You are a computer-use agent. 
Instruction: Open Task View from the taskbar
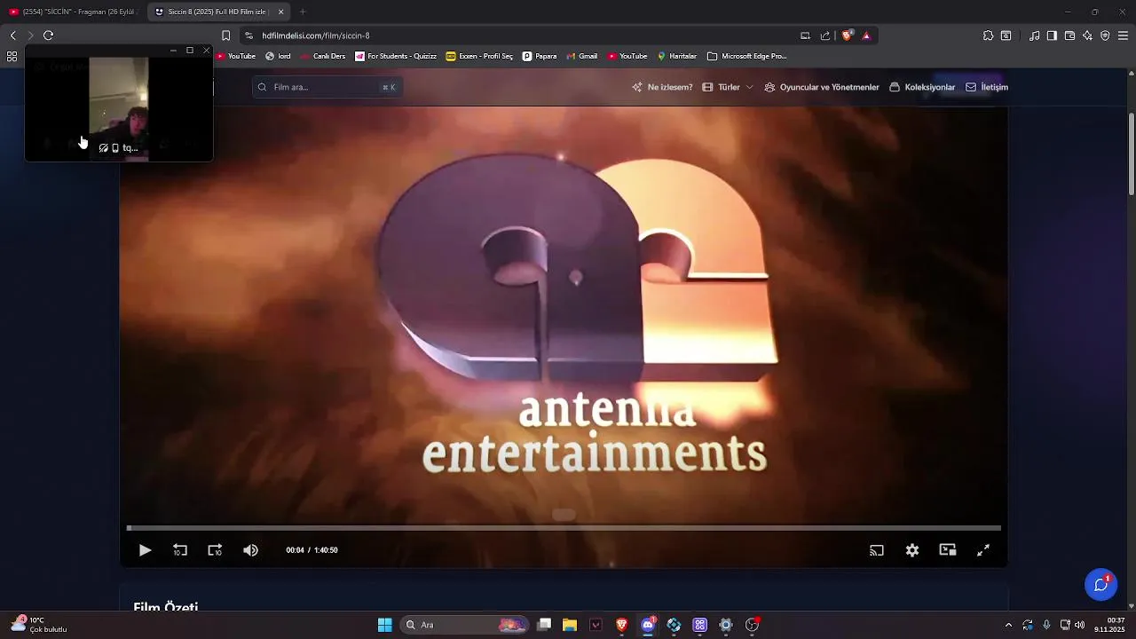pyautogui.click(x=544, y=625)
